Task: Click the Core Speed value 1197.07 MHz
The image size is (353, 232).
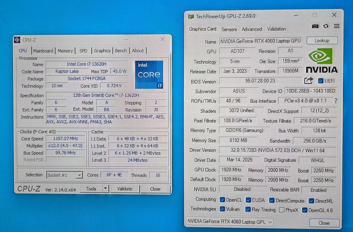Action: coord(65,138)
